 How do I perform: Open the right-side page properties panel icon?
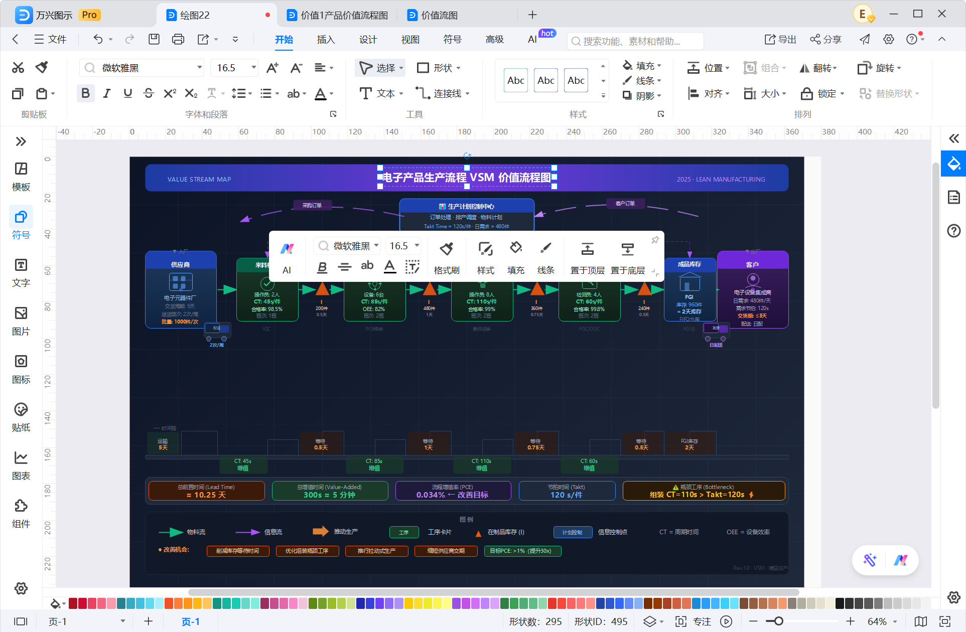point(953,197)
